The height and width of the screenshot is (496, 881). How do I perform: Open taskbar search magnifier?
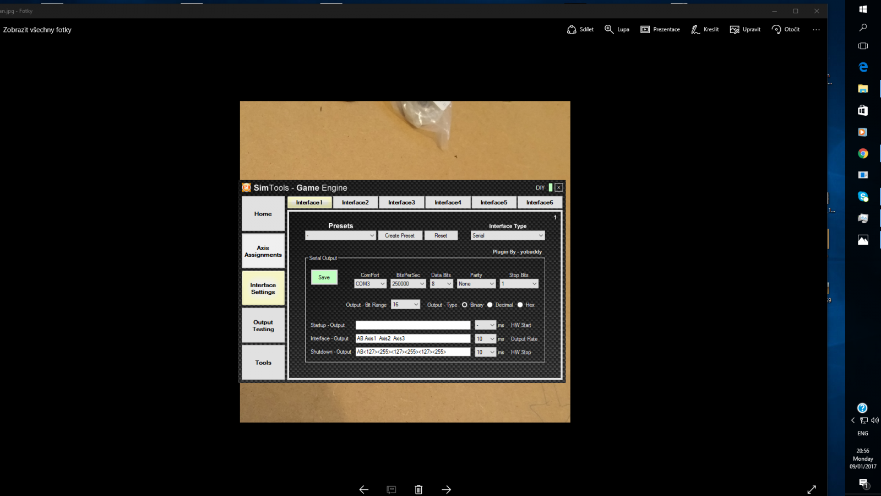pyautogui.click(x=863, y=28)
